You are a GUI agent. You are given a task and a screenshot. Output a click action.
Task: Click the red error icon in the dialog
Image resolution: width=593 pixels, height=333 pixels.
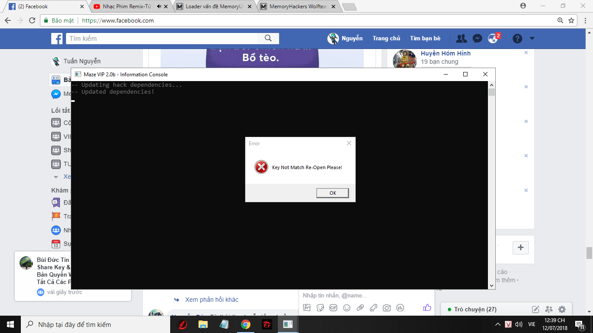(261, 167)
